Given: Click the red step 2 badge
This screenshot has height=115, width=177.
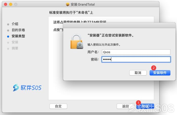Looking at the screenshot, I should point(153,68).
